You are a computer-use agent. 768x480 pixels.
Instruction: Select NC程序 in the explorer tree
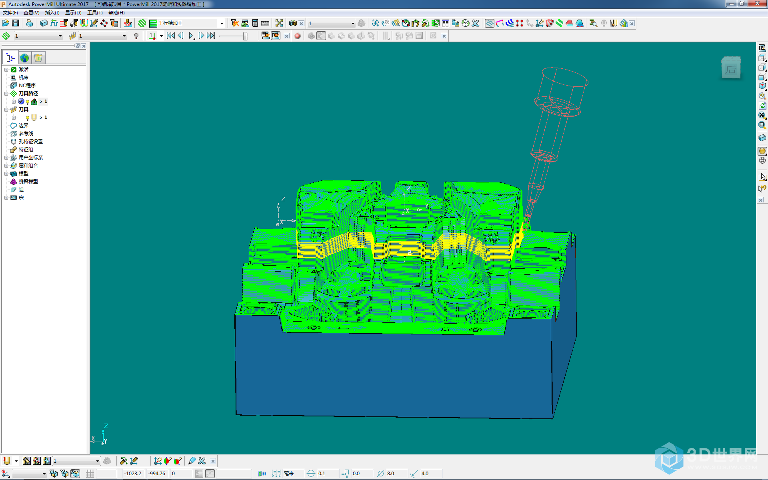click(27, 86)
